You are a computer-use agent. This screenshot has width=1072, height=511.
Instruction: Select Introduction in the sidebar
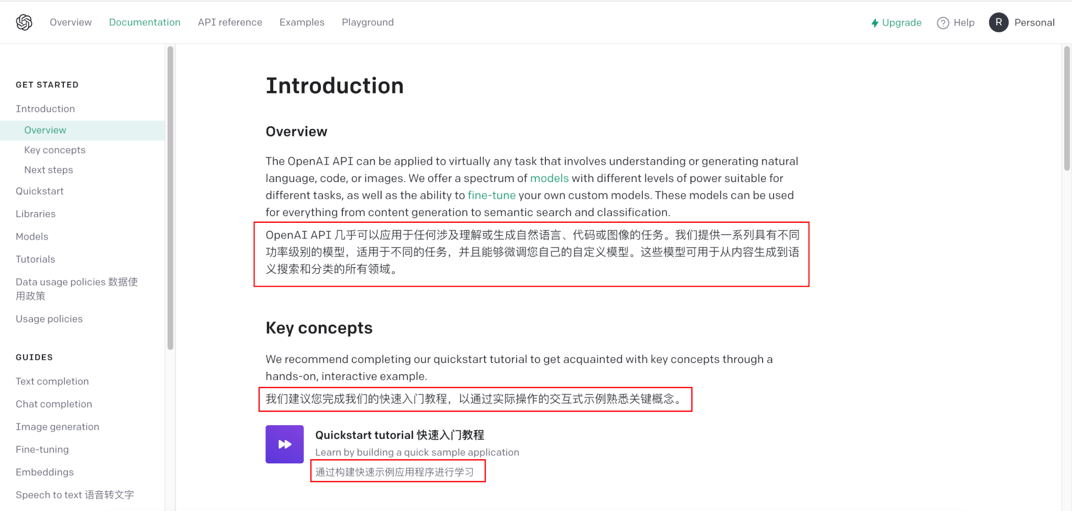pos(46,109)
